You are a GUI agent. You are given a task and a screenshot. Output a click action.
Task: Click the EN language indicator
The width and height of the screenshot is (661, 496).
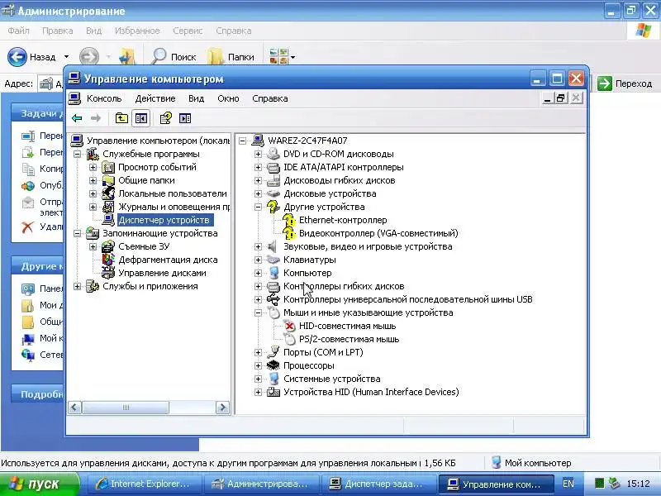(x=568, y=484)
